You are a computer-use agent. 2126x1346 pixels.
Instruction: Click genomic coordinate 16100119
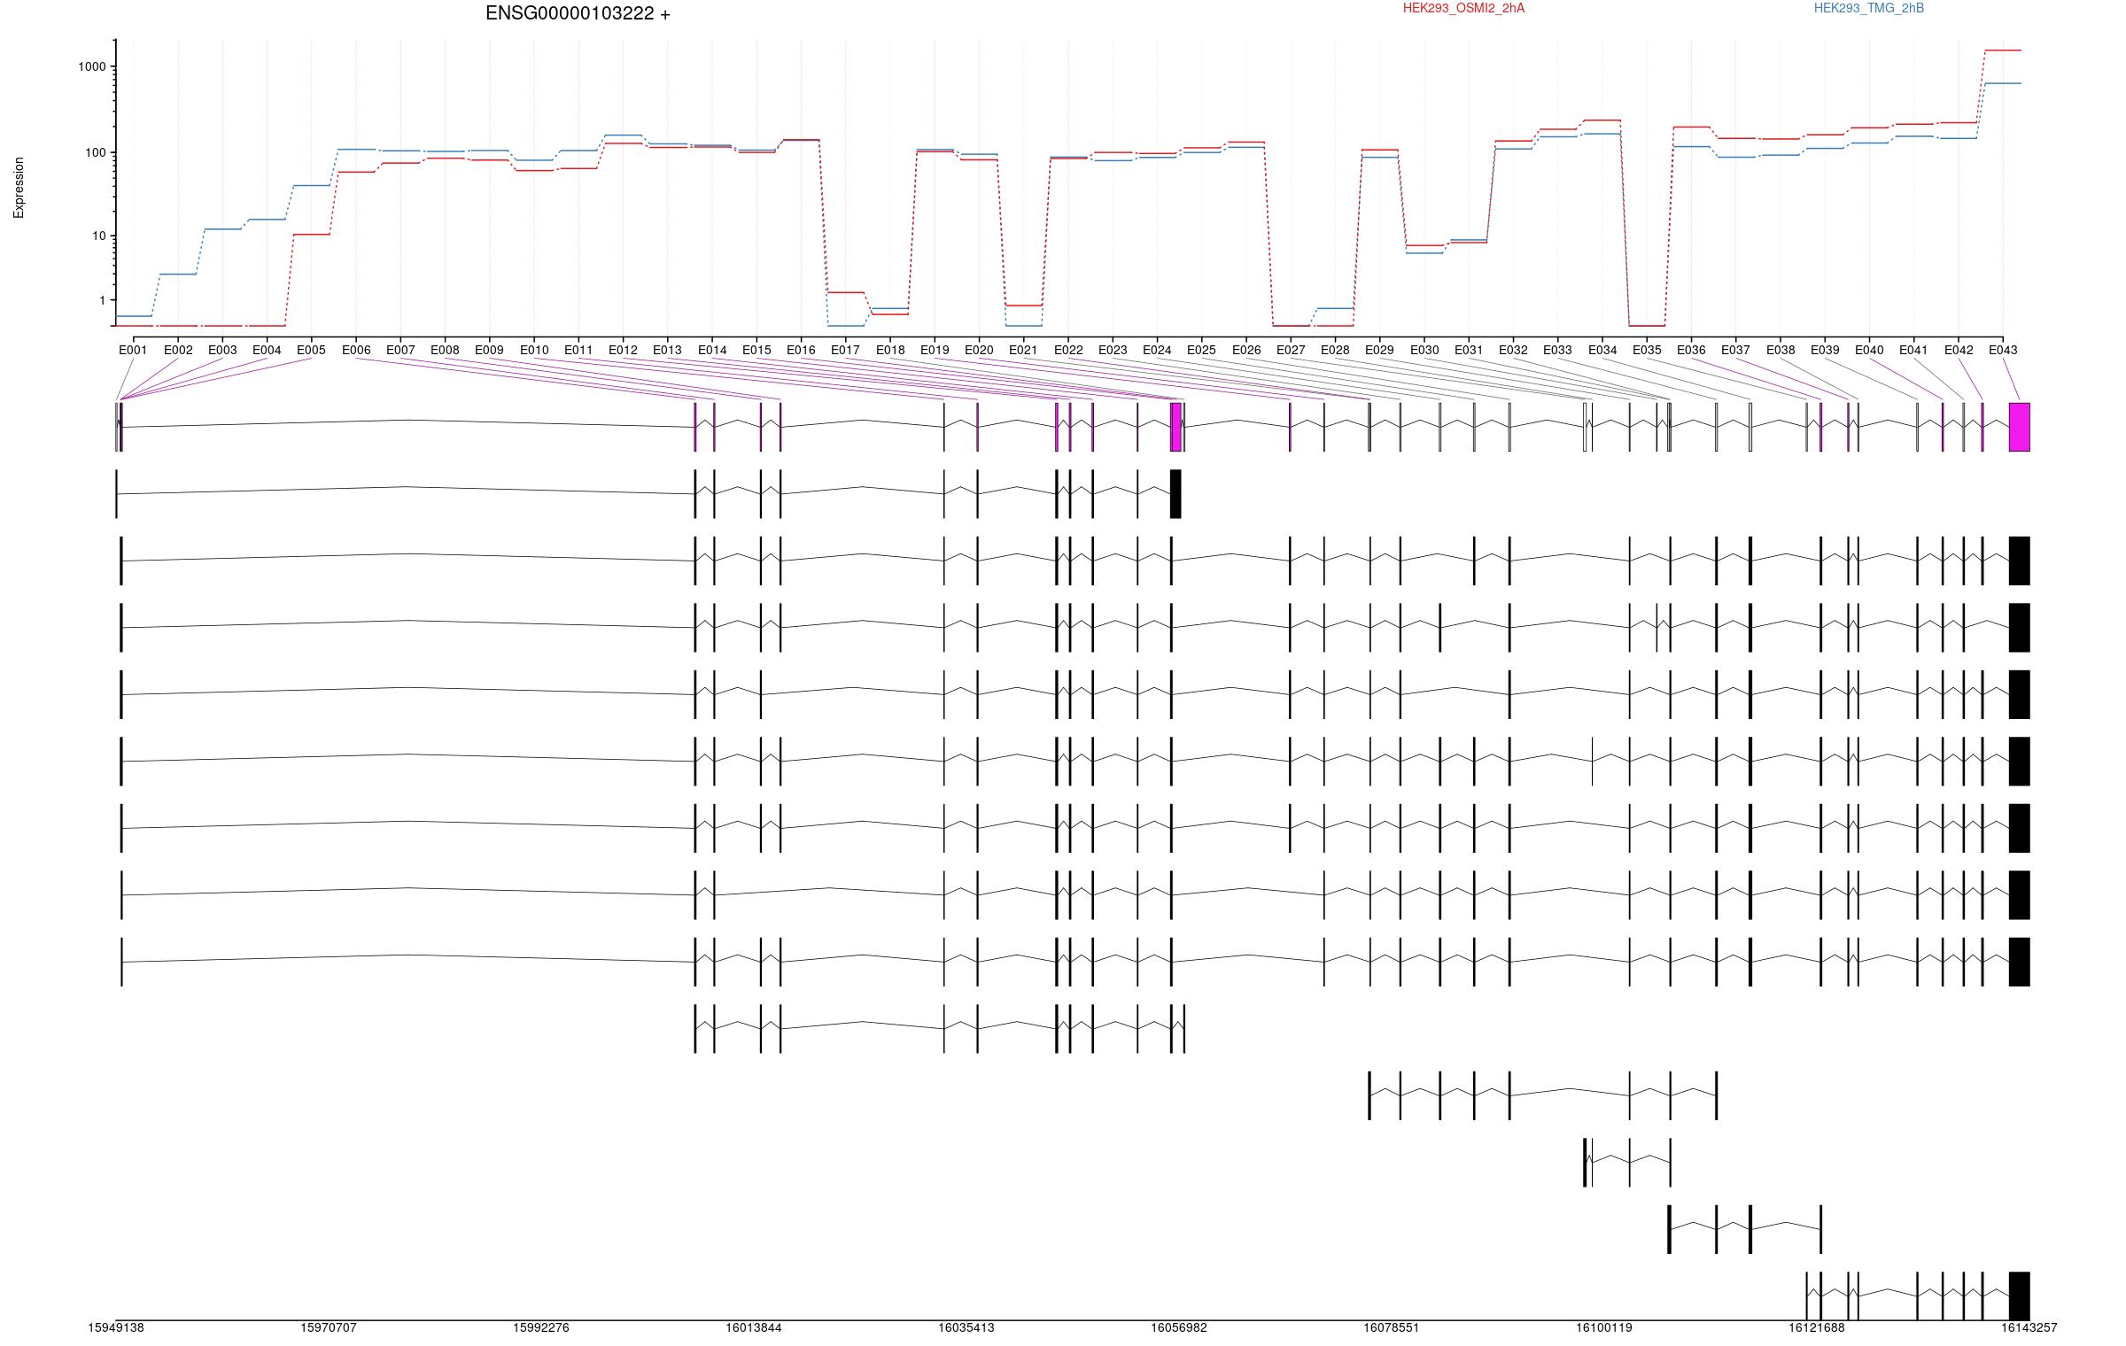click(1604, 1327)
